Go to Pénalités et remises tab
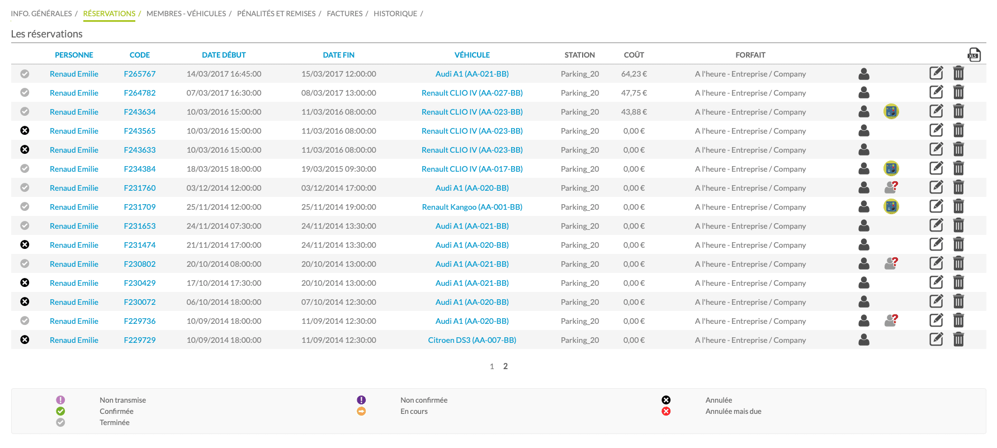 click(276, 13)
